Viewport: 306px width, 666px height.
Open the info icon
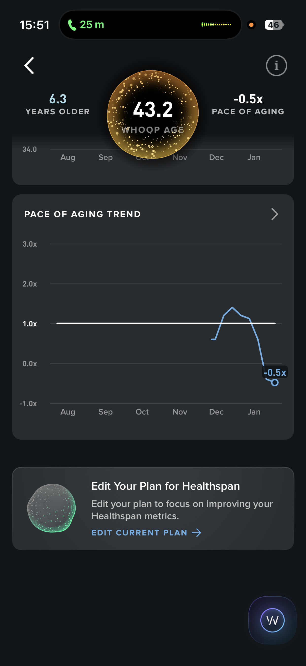coord(276,66)
